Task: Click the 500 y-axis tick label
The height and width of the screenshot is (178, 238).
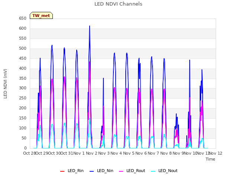Action: point(23,49)
